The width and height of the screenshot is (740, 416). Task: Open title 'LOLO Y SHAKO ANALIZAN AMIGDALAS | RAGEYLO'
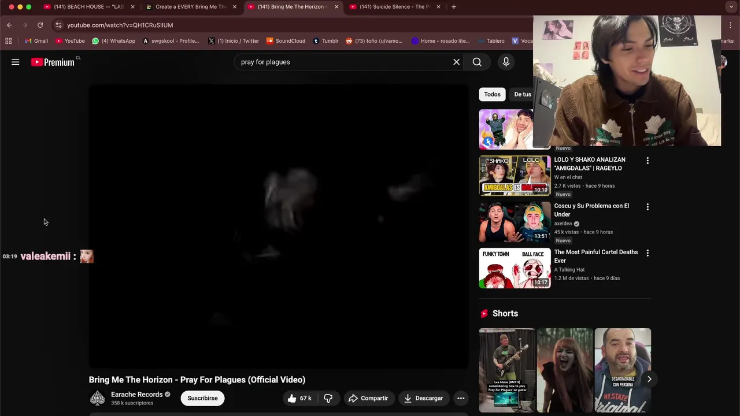[x=590, y=164]
